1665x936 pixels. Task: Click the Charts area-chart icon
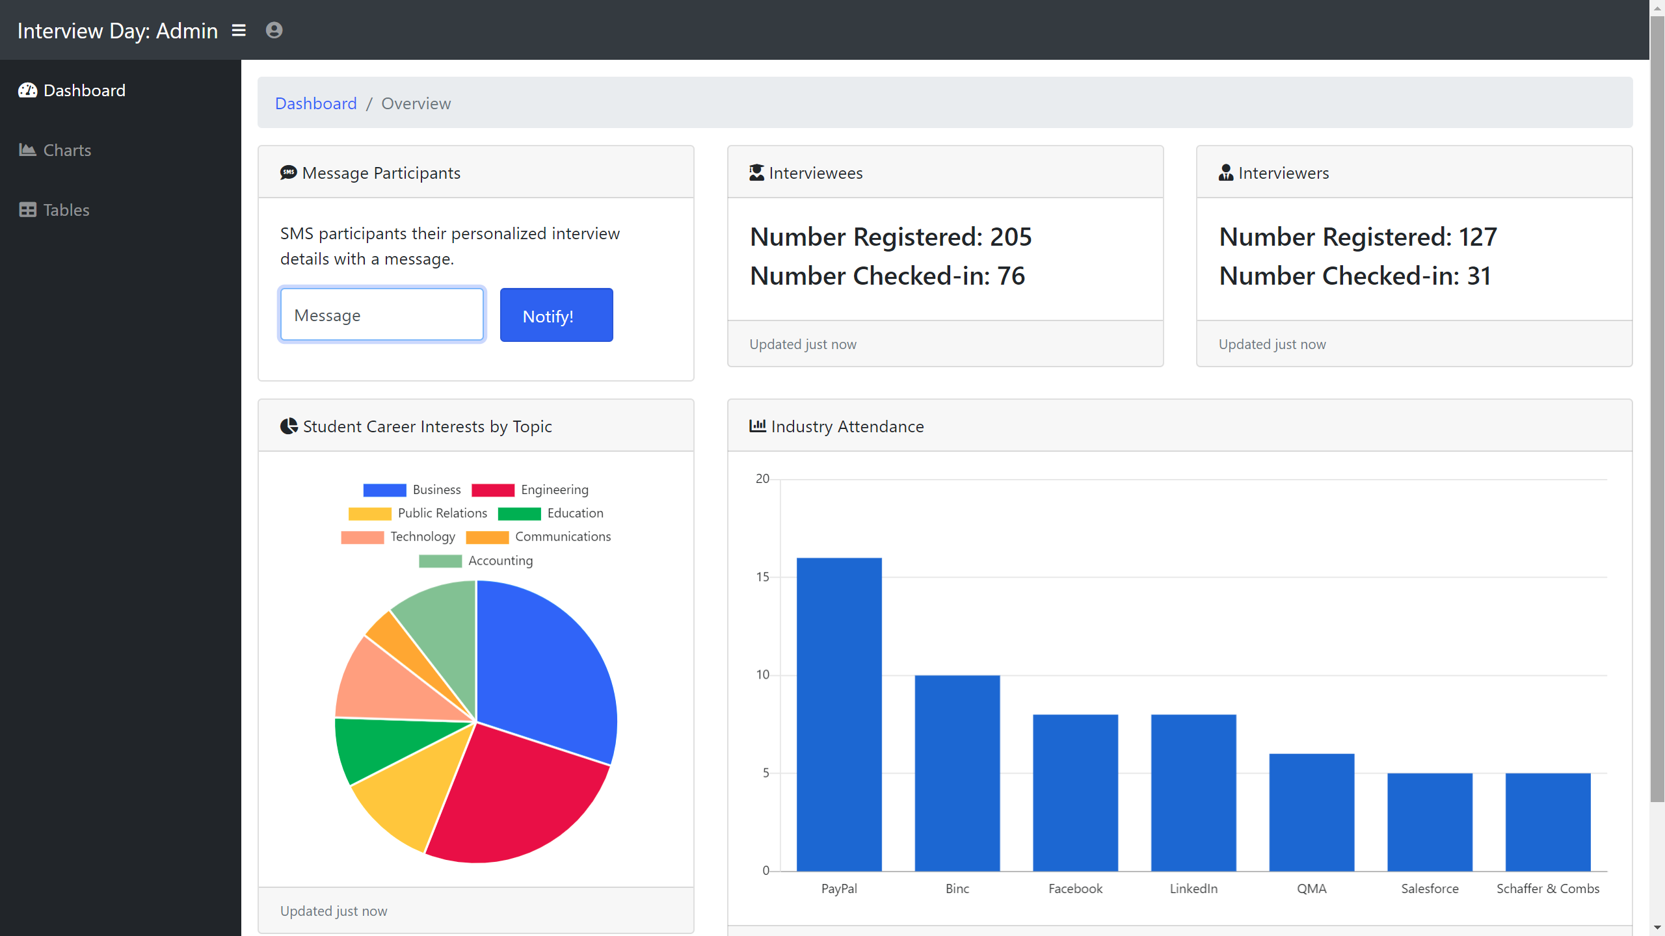[x=27, y=150]
